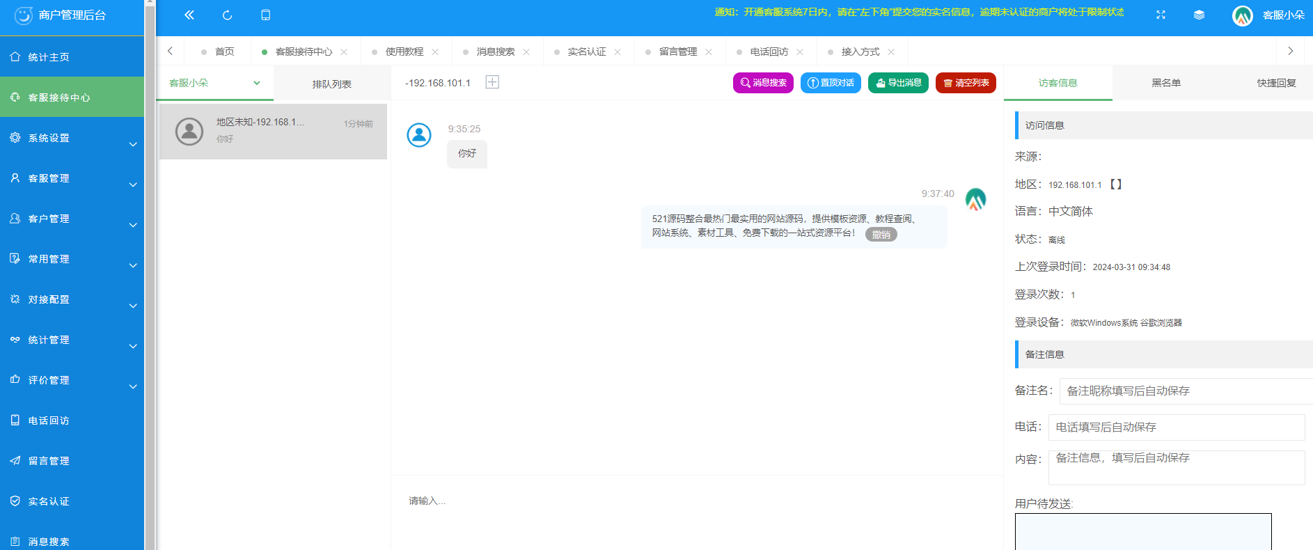Click the 备注名 input field

pos(1186,391)
